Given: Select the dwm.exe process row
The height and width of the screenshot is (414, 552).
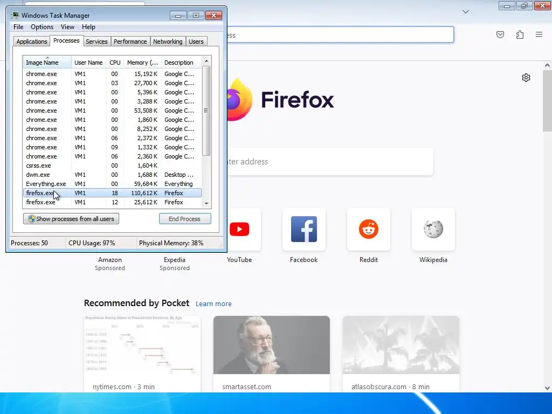Looking at the screenshot, I should click(x=112, y=175).
